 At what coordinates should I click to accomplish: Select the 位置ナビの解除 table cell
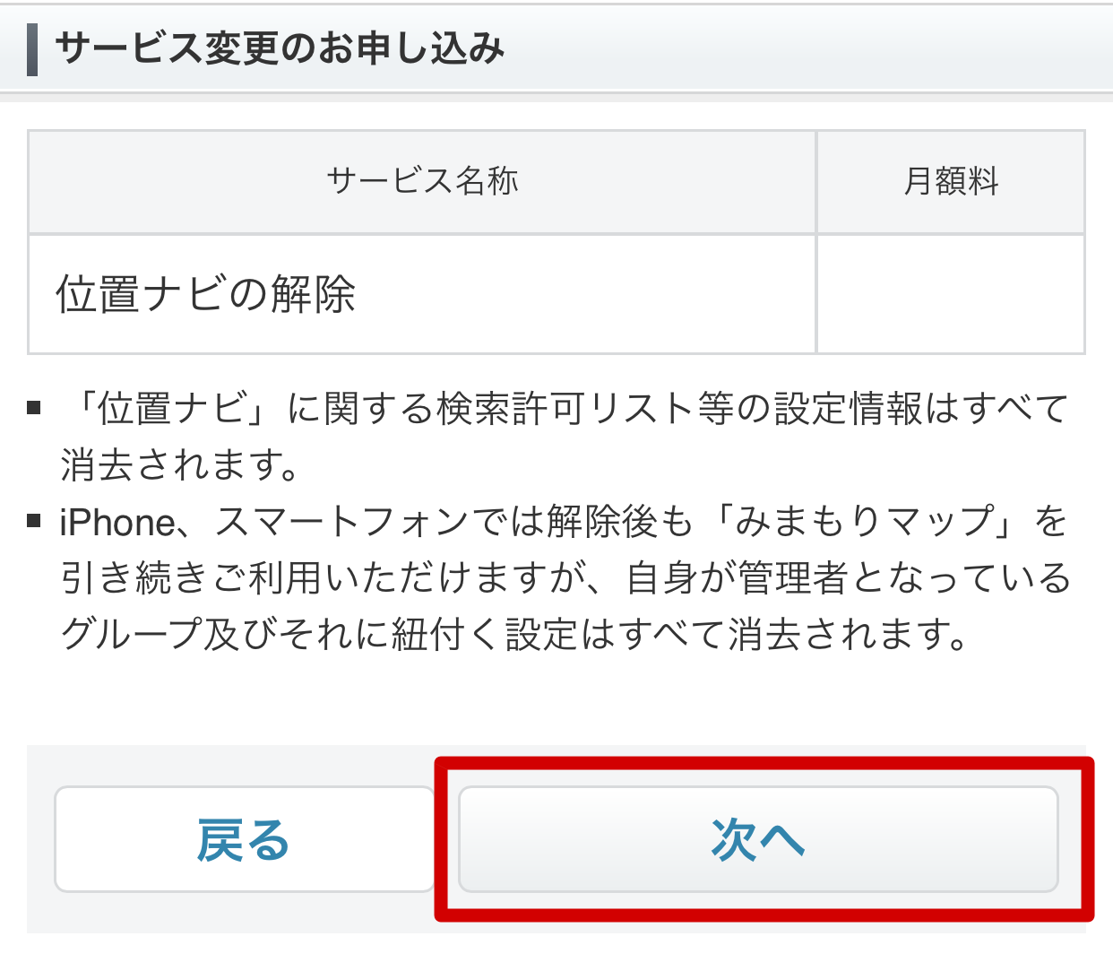click(x=422, y=295)
